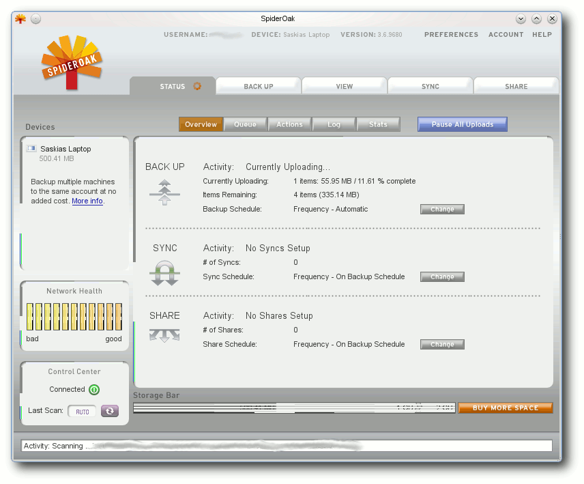Toggle the AUTO last scan field
This screenshot has height=484, width=584.
(82, 412)
